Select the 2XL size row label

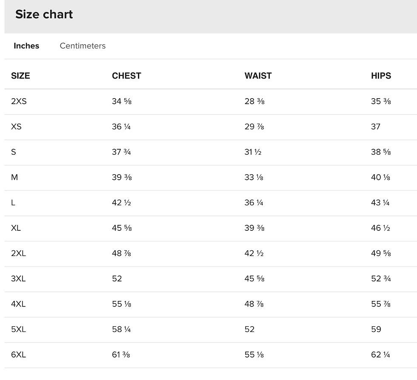tap(18, 253)
